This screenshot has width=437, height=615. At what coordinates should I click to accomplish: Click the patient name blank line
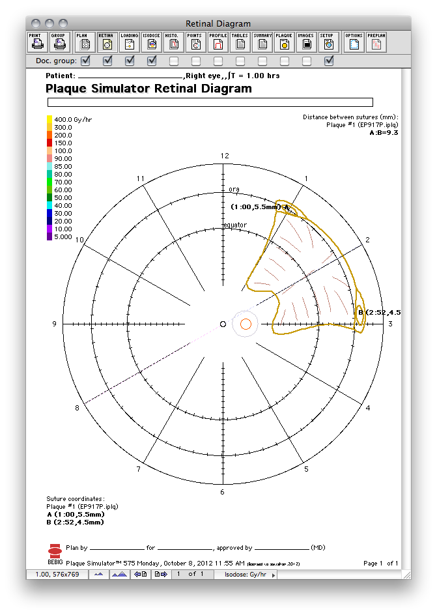pos(130,76)
